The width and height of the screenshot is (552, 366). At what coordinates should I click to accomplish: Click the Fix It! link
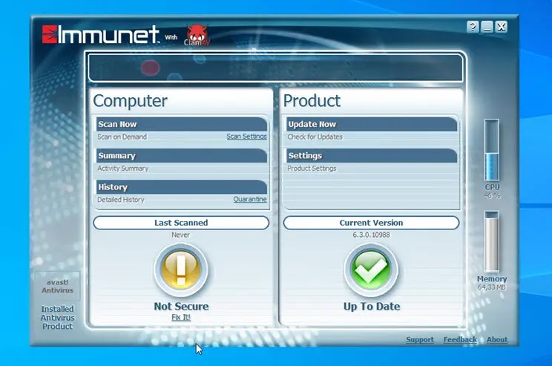tap(181, 317)
